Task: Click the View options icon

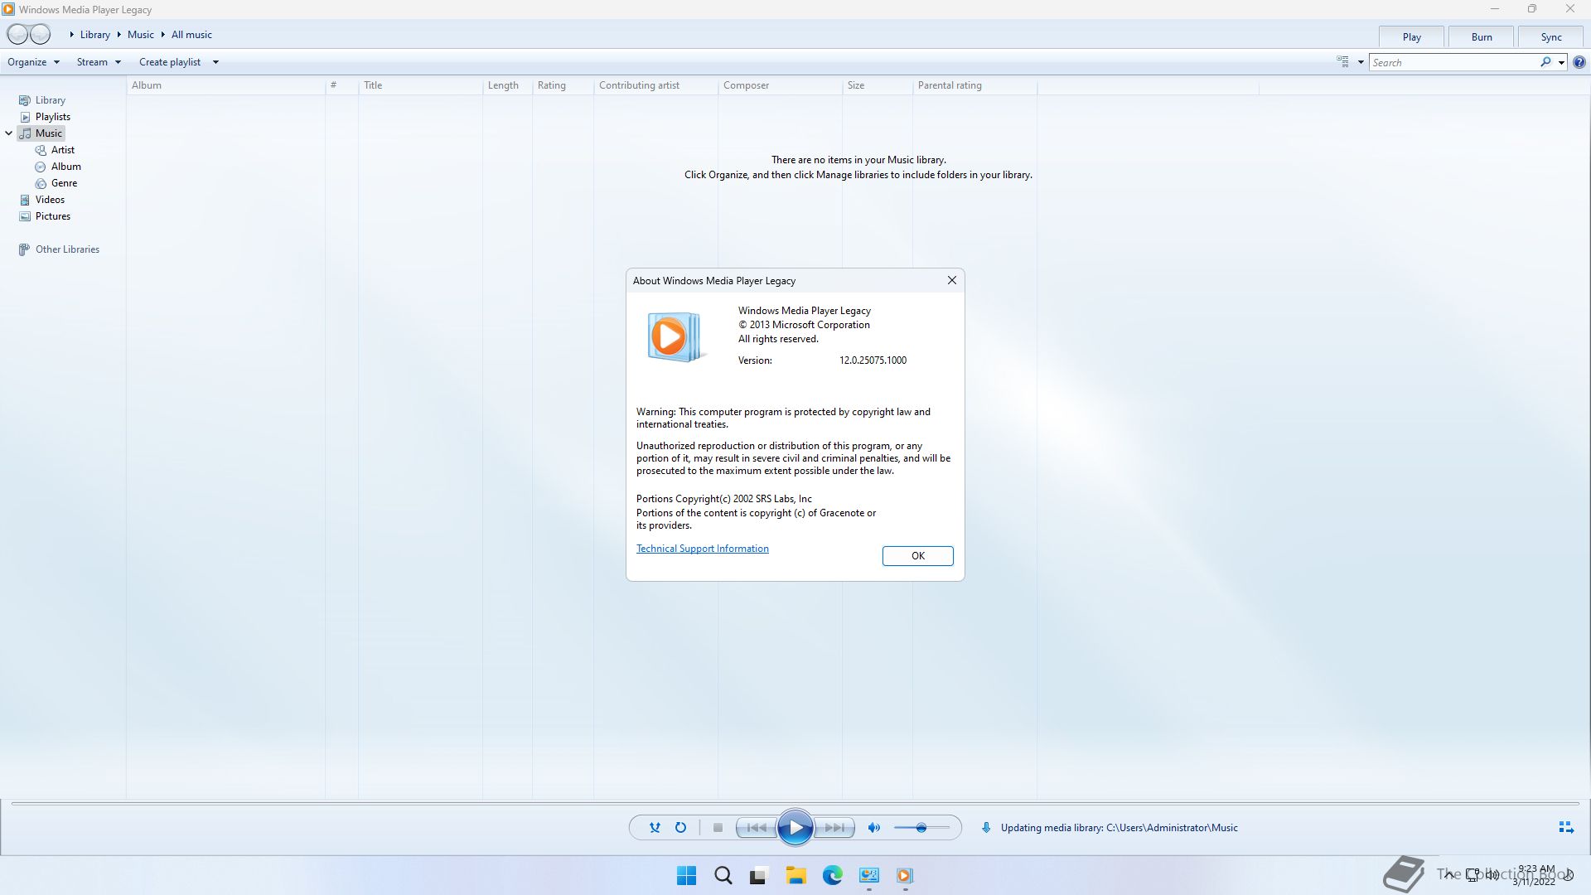Action: [x=1342, y=62]
